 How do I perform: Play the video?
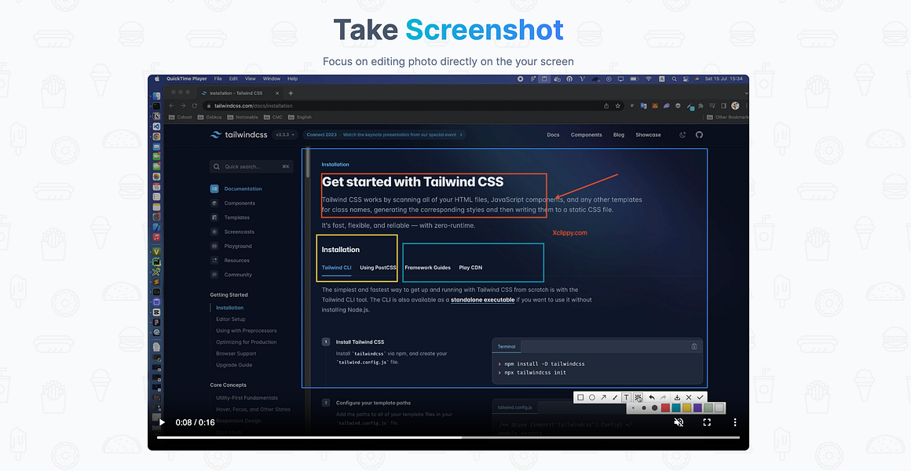[162, 422]
